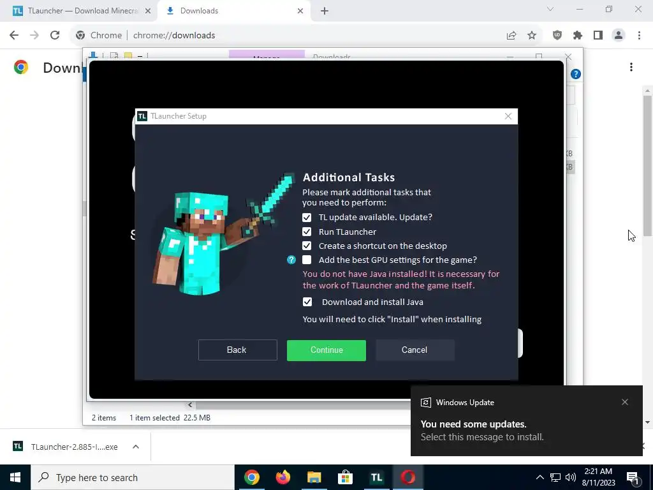This screenshot has width=653, height=490.
Task: Go back in Chrome
Action: point(14,36)
